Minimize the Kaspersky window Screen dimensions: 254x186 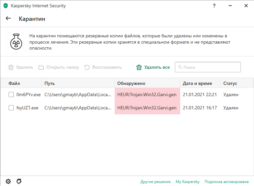click(x=230, y=6)
